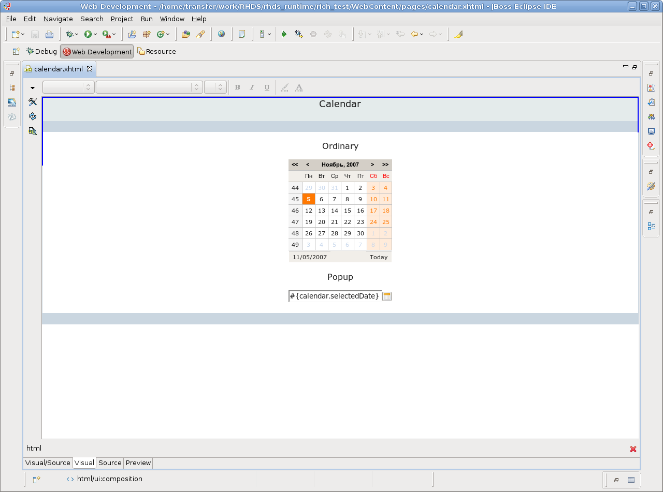Expand the External Tools dropdown arrow
Screen dimensions: 663x492
(x=114, y=34)
